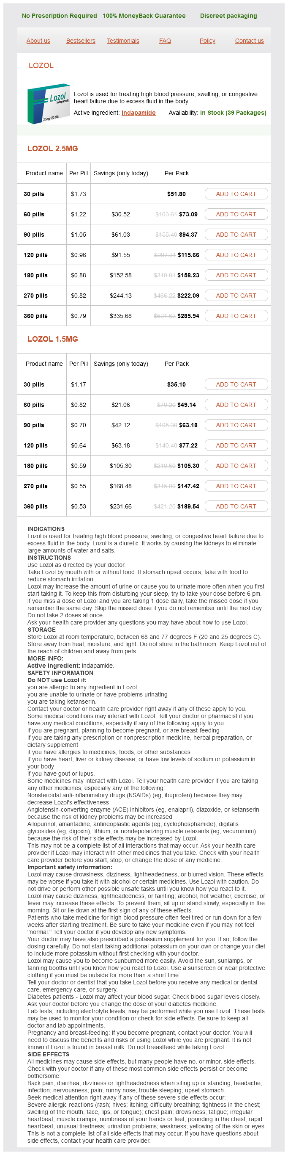Open the Policy page
288x1155 pixels.
(207, 41)
